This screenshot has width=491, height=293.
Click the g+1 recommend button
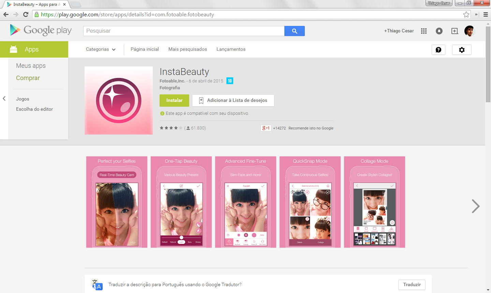266,128
